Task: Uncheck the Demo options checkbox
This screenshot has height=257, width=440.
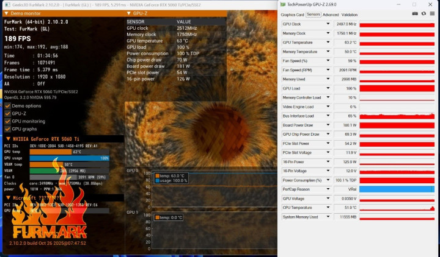Action: [x=7, y=105]
